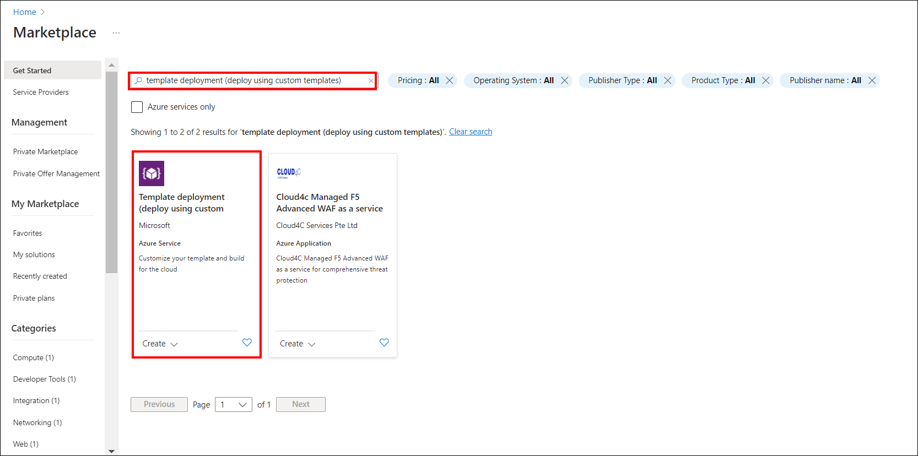The image size is (918, 456).
Task: Open Service Providers in sidebar
Action: (x=41, y=92)
